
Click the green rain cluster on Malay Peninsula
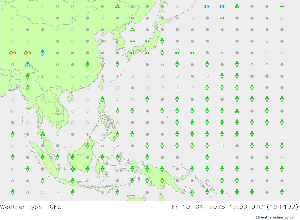[x=43, y=134]
